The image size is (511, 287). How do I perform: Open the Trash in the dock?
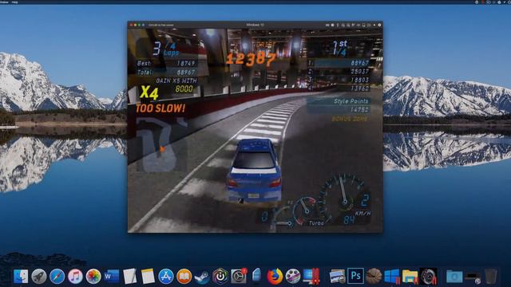490,277
